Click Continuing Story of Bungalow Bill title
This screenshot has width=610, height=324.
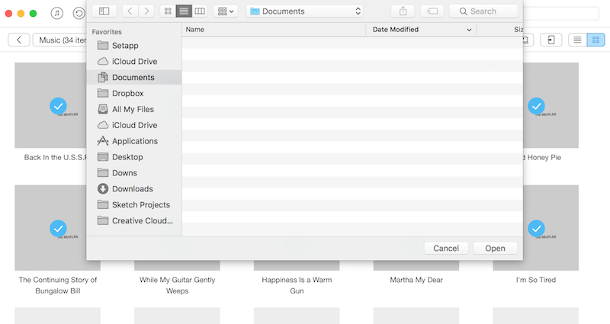pos(58,285)
